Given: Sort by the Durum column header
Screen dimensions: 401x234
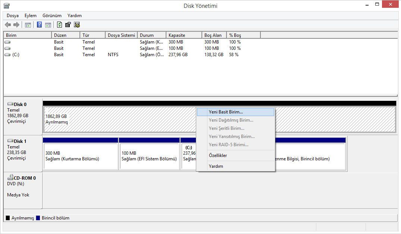Looking at the screenshot, I should [152, 35].
